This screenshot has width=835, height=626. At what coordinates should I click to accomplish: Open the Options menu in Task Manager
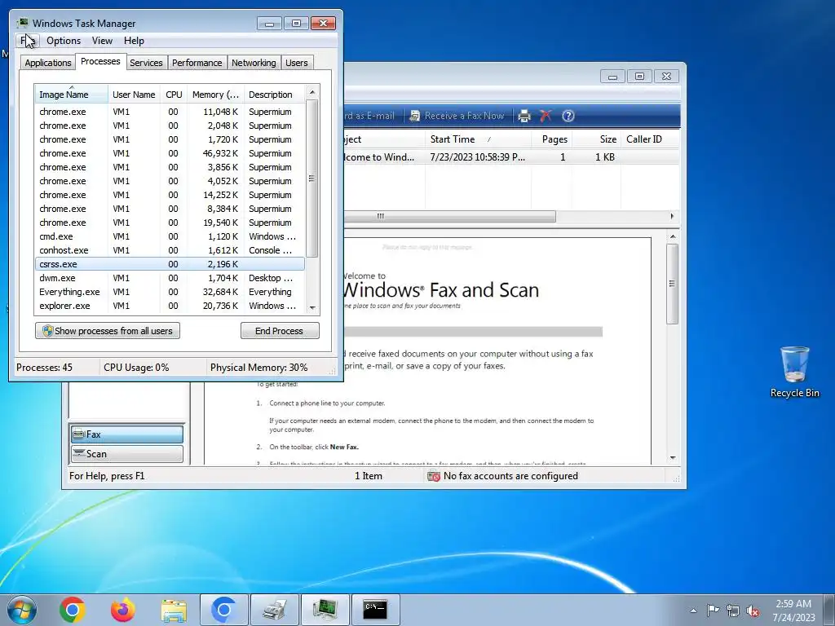coord(64,41)
